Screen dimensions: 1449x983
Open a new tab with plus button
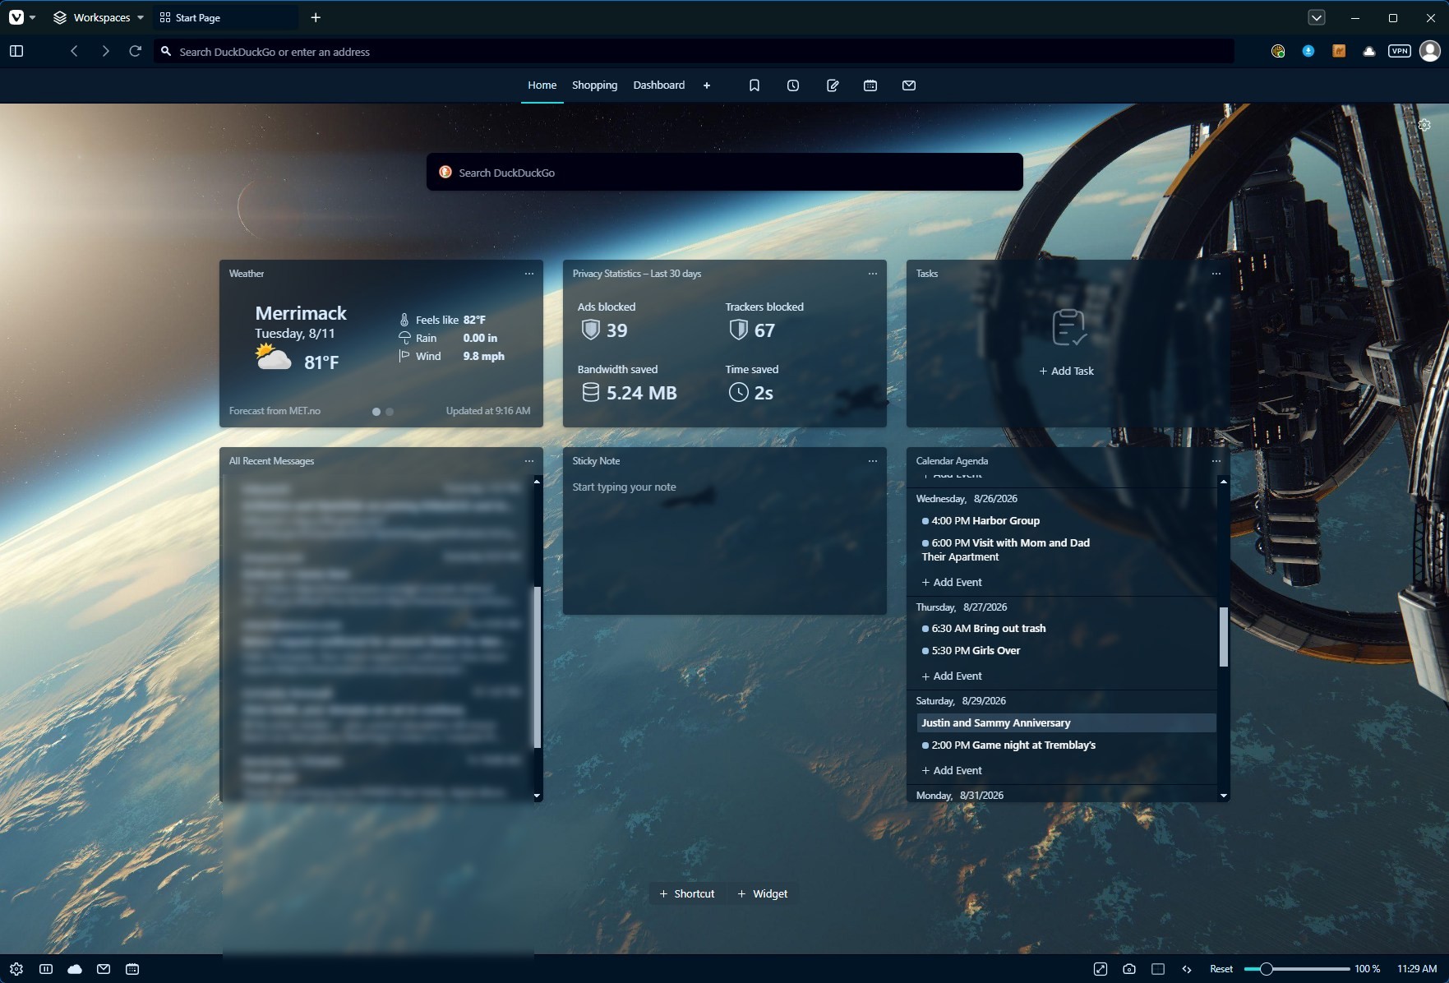(316, 17)
